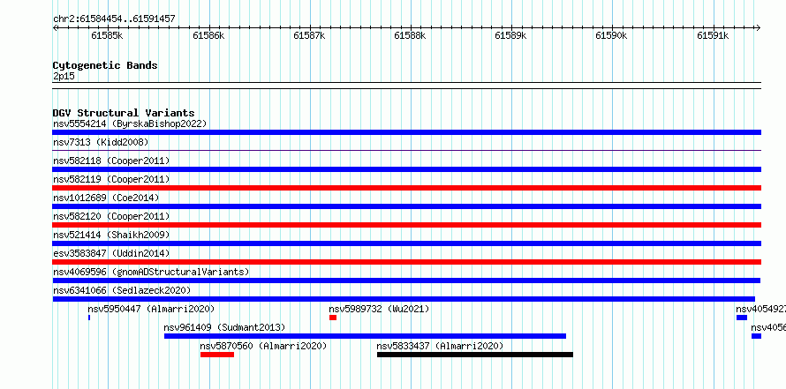Select the blue bar for nsv4069596

click(406, 281)
